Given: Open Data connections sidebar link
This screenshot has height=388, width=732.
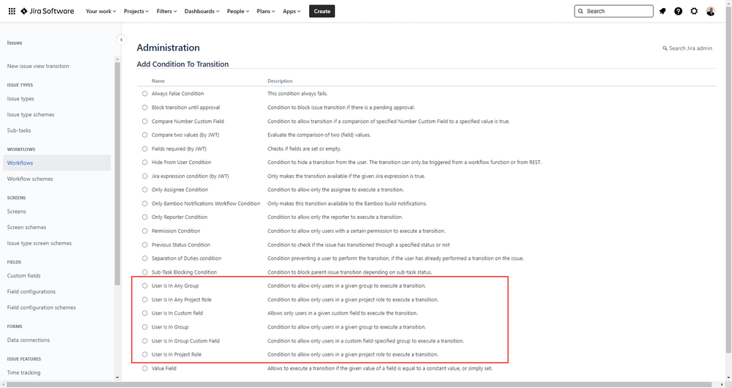Looking at the screenshot, I should click(x=29, y=340).
